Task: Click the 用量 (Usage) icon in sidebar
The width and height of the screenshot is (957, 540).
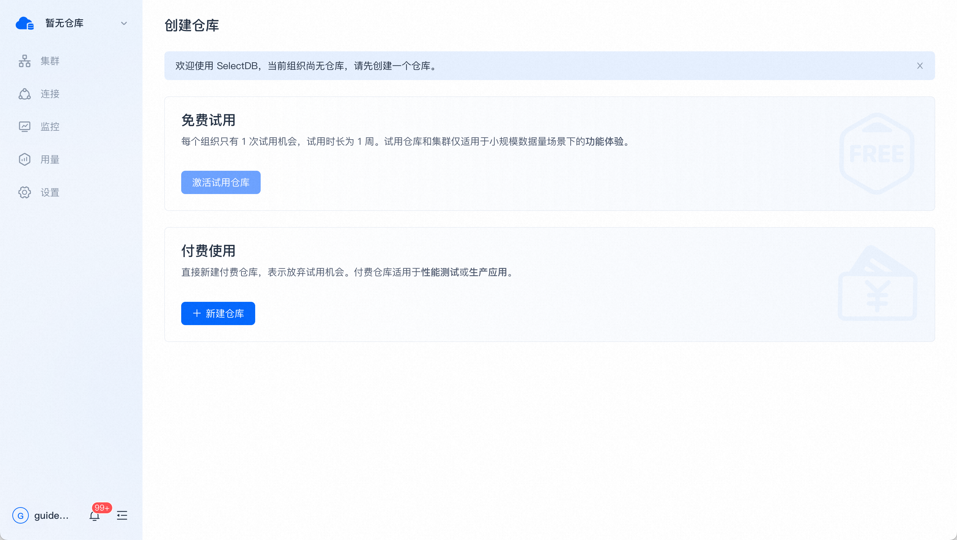Action: [x=24, y=159]
